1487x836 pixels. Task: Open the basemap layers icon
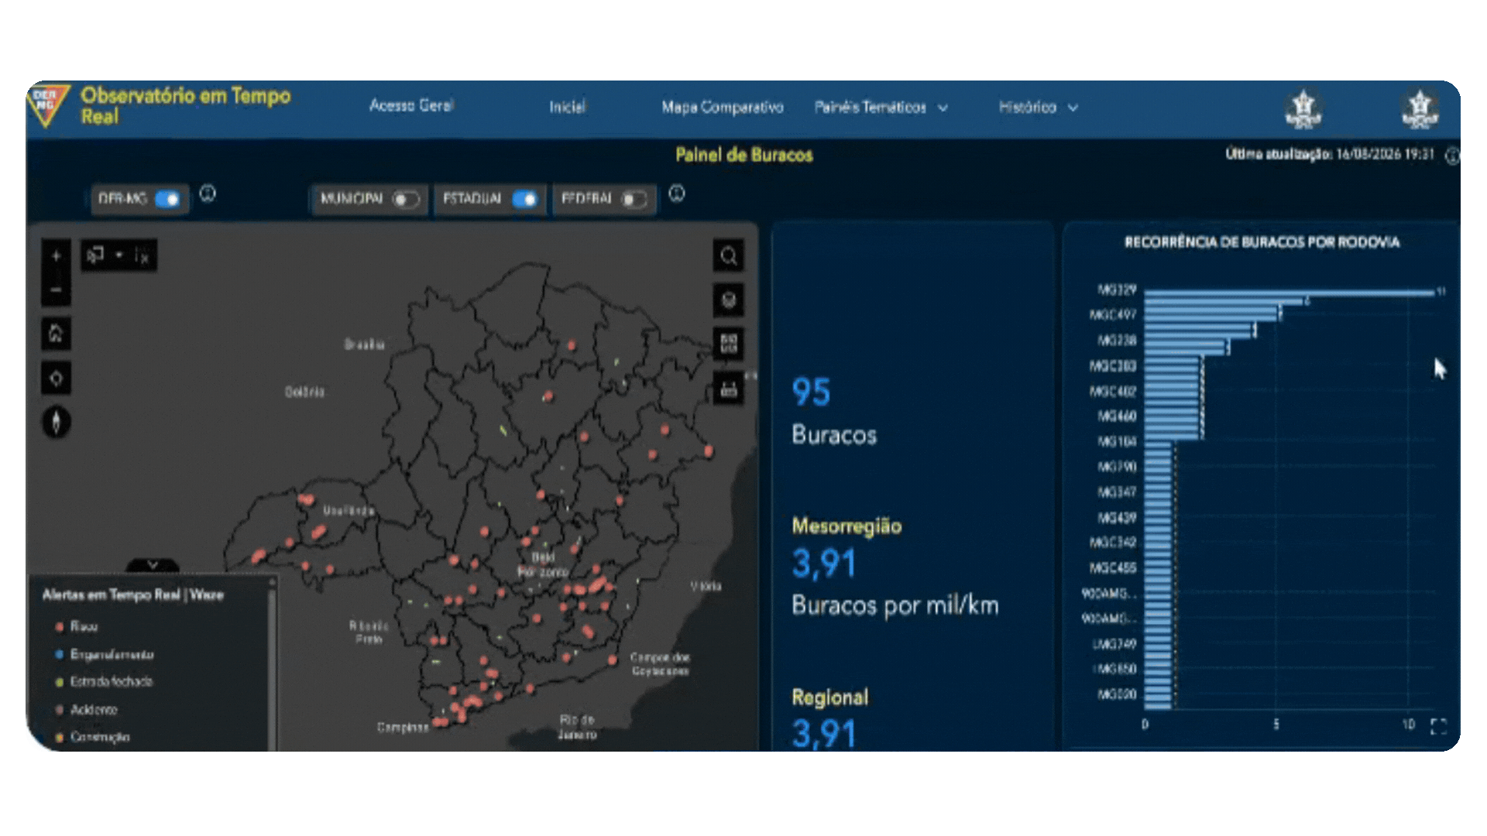728,300
